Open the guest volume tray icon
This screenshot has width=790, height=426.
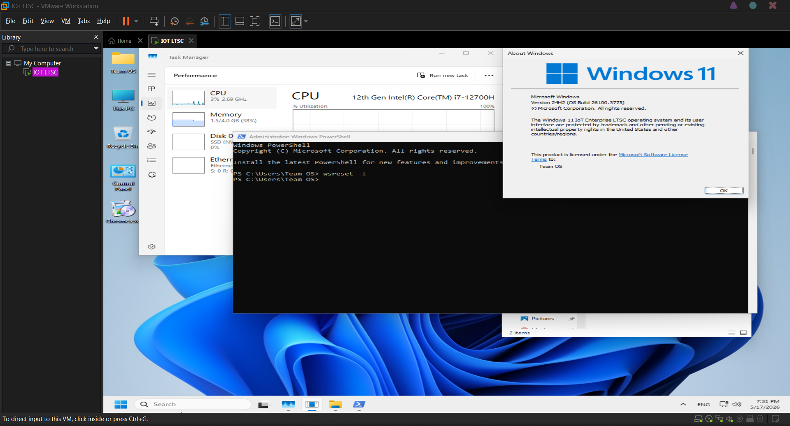pyautogui.click(x=737, y=405)
